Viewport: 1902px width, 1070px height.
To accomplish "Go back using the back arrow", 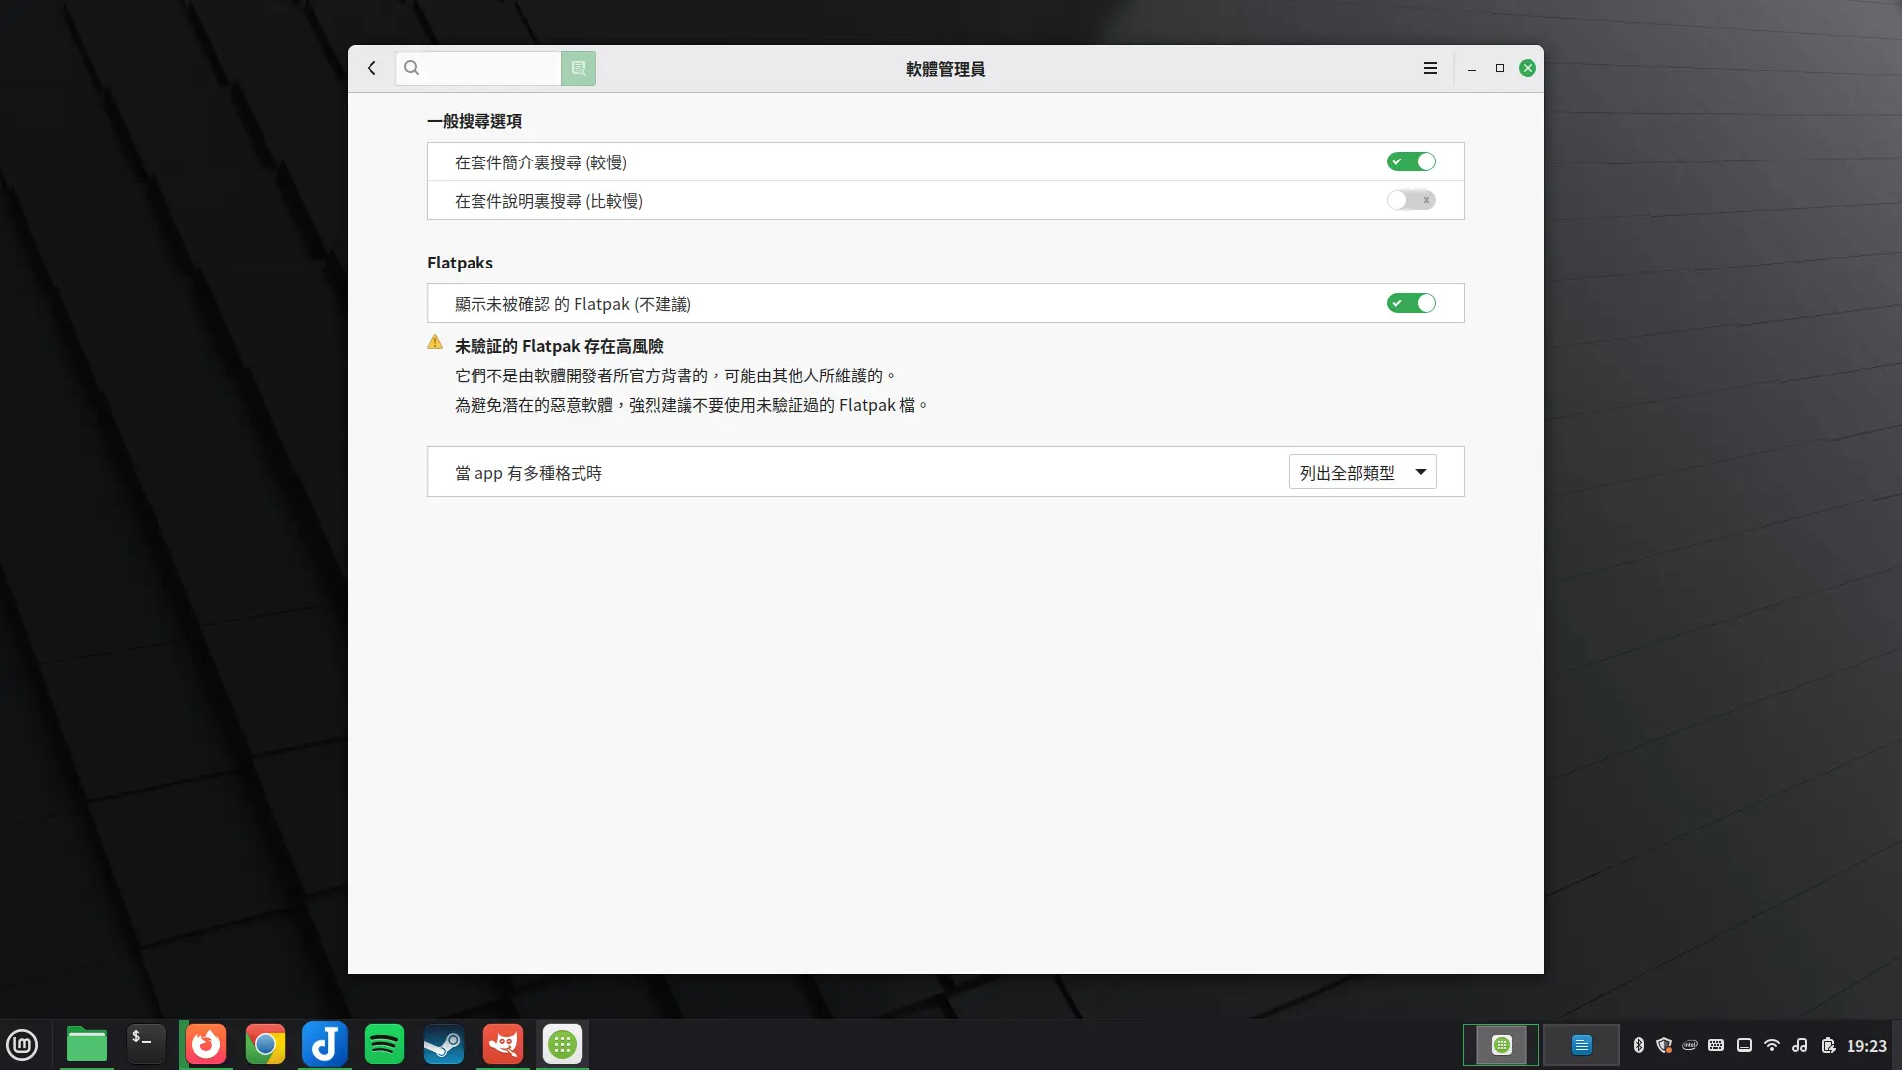I will click(372, 68).
